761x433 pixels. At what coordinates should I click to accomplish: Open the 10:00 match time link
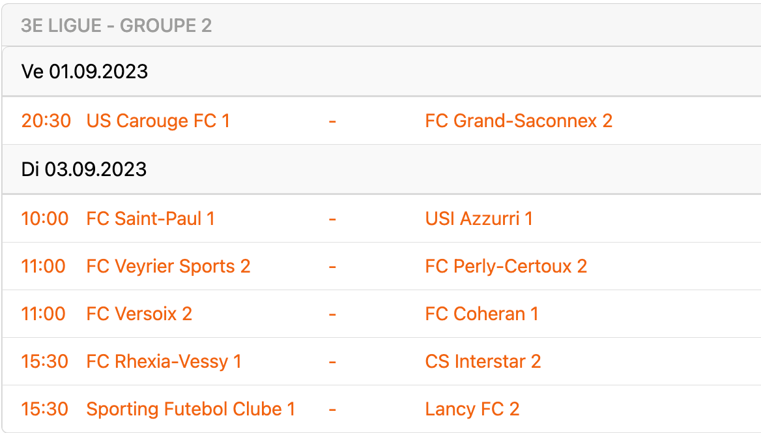[44, 218]
